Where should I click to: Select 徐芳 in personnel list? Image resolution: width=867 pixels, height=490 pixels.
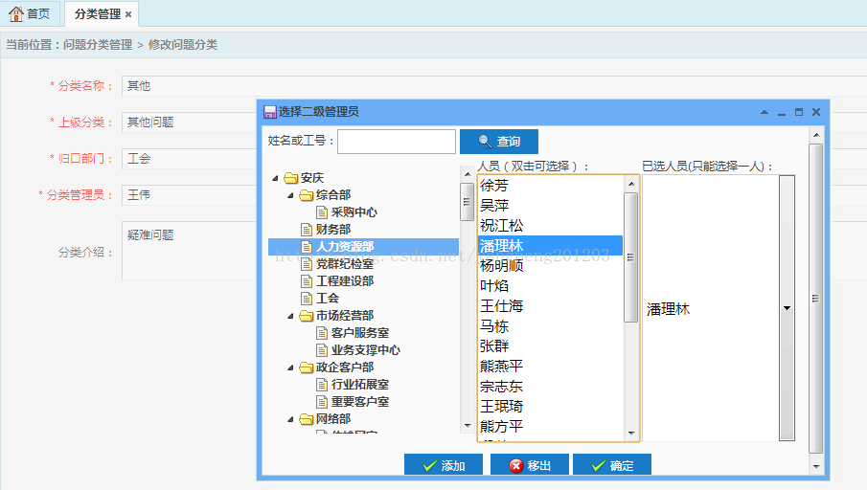click(550, 186)
